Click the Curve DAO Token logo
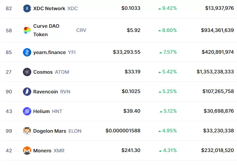This screenshot has height=165, width=237. point(27,30)
